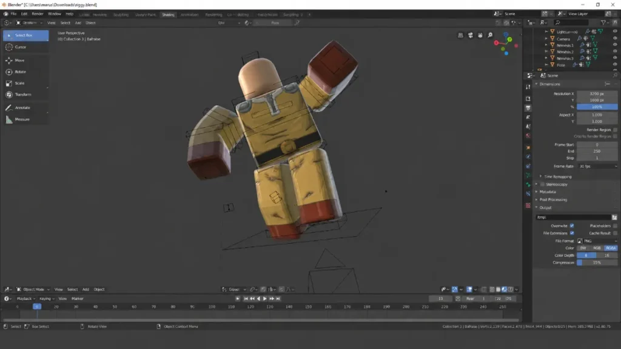Set Color Depth to 16
This screenshot has width=621, height=349.
pyautogui.click(x=607, y=256)
